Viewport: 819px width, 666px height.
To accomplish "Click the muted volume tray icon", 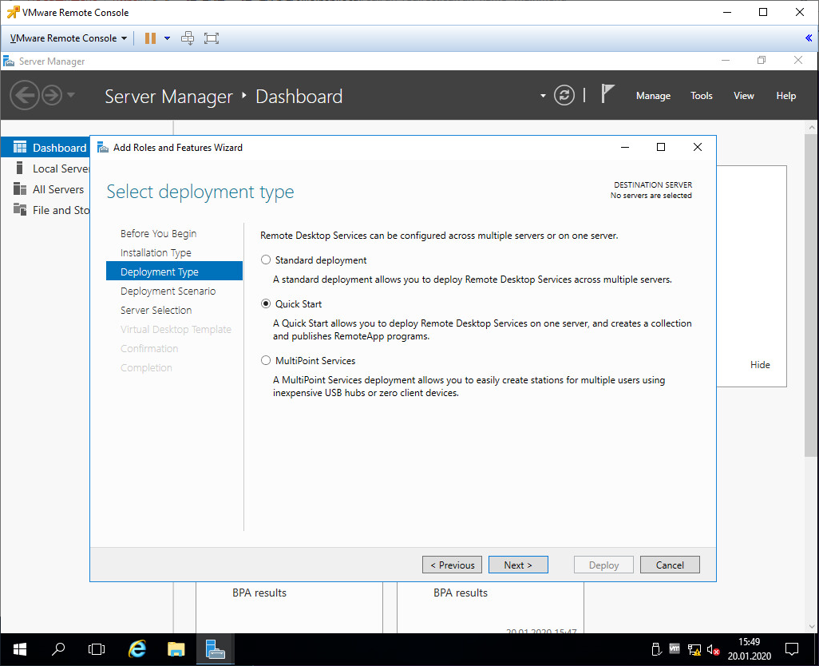I will click(x=713, y=649).
